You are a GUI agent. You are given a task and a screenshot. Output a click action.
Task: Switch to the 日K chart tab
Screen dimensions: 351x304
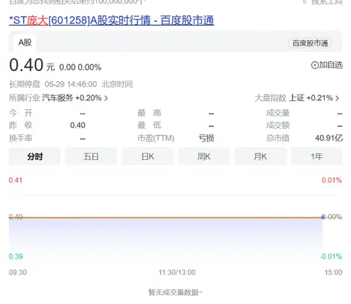click(148, 156)
